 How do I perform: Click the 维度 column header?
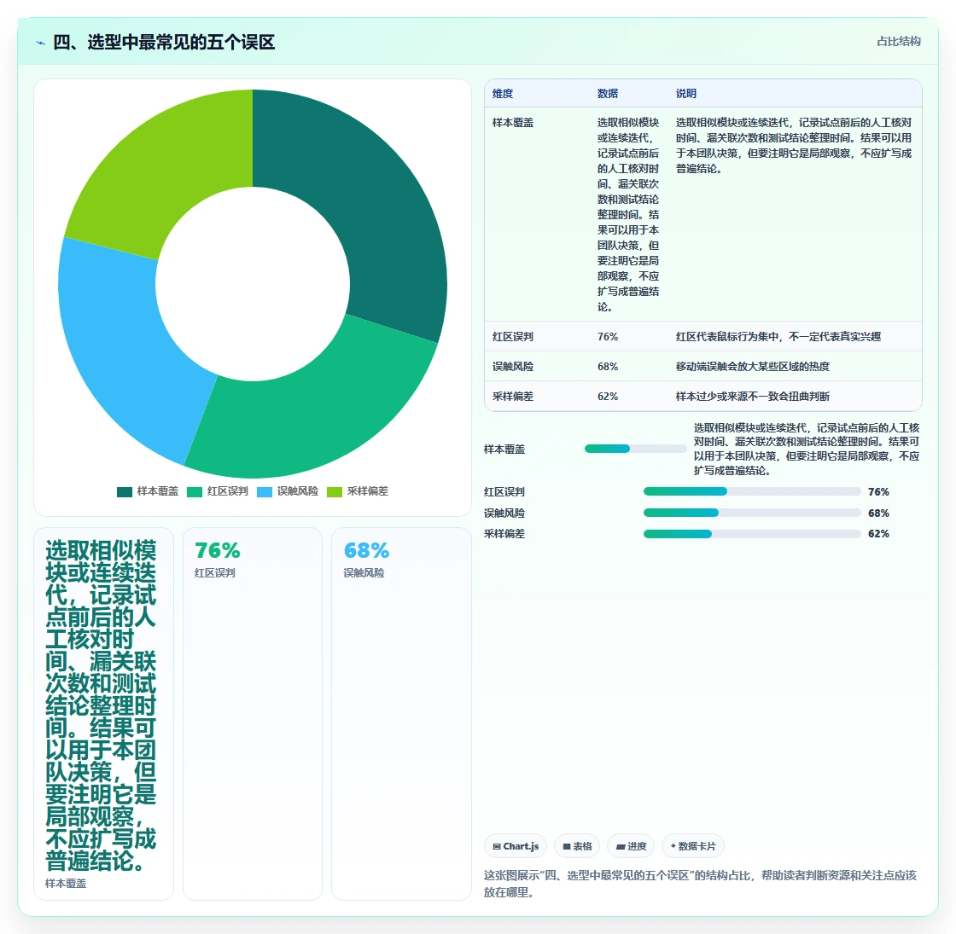[x=503, y=93]
